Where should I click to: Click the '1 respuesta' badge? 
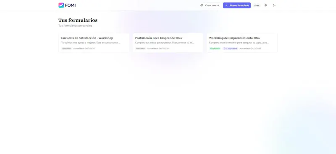pos(230,49)
